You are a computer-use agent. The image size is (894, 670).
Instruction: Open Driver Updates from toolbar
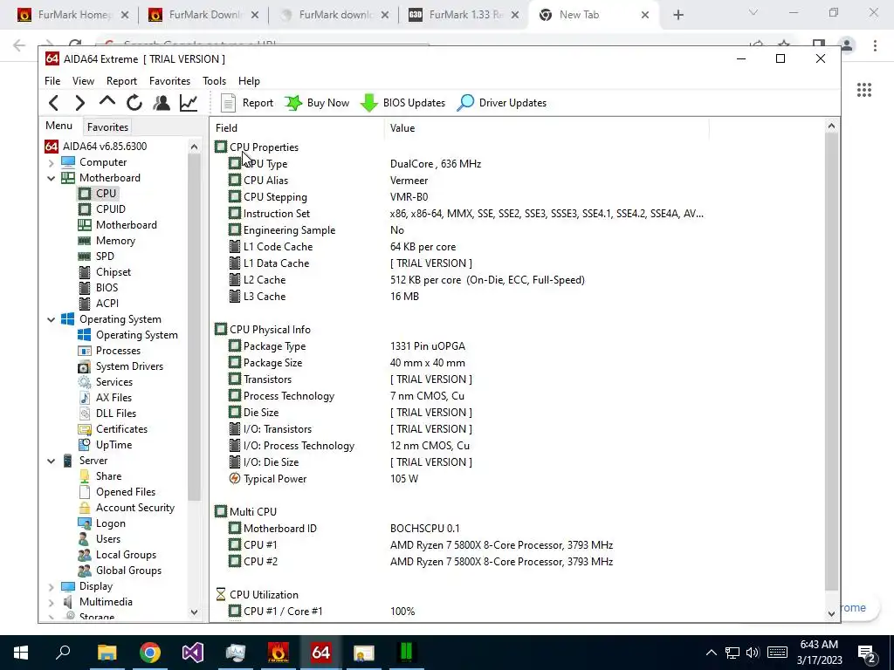click(x=502, y=103)
